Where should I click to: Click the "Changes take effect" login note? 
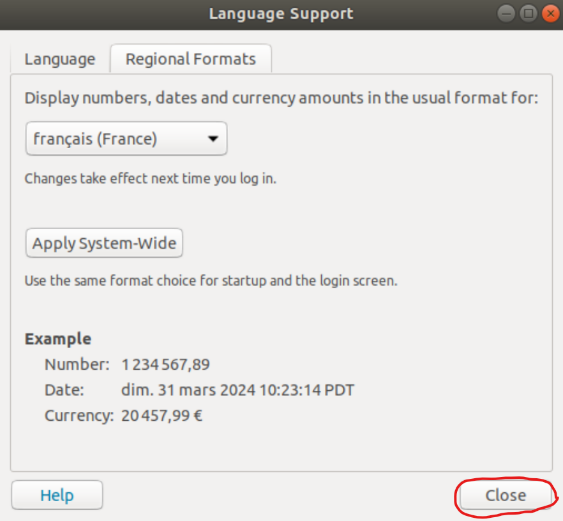point(151,179)
